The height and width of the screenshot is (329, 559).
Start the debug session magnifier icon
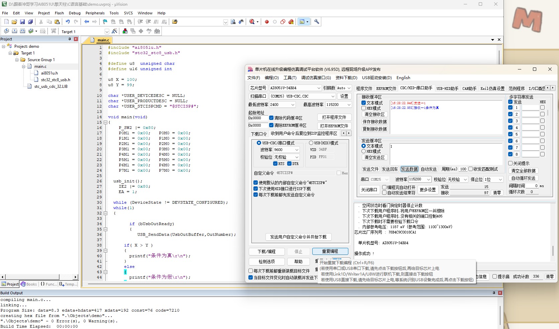point(252,22)
